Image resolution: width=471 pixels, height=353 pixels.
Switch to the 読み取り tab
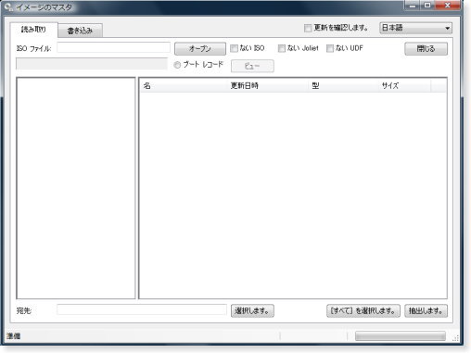(x=33, y=30)
